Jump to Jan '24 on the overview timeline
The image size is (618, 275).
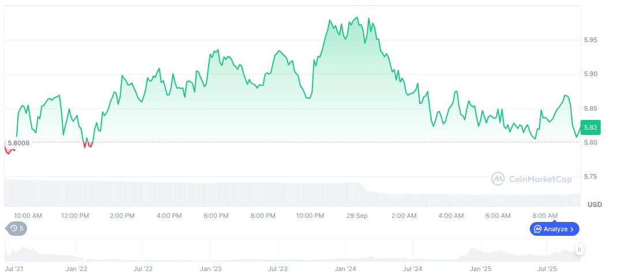tap(345, 269)
